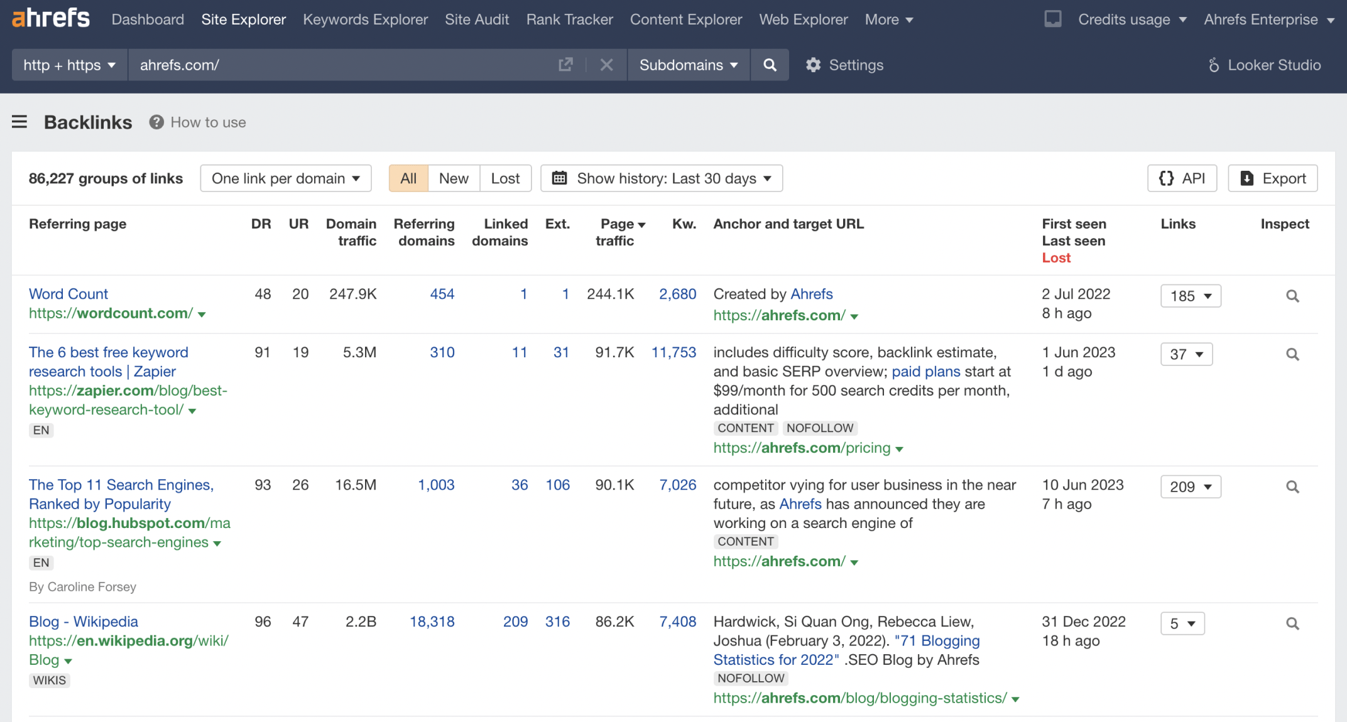Screen dimensions: 1347x722
Task: Click the API icon button
Action: tap(1181, 178)
